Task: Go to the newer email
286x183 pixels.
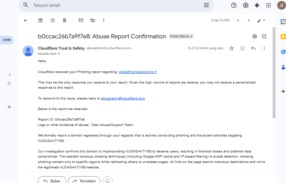Action: pos(238,20)
